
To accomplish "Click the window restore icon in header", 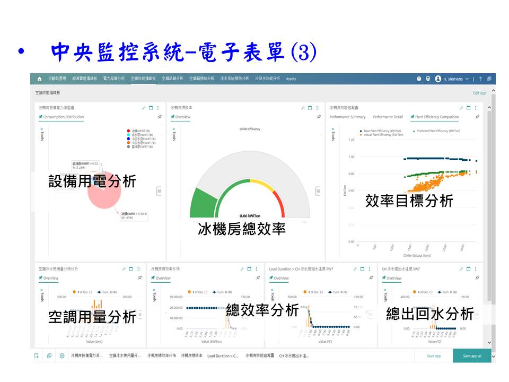I will (x=489, y=79).
